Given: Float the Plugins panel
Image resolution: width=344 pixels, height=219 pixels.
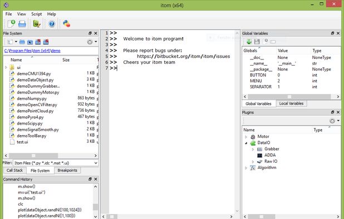Looking at the screenshot, I should 332,112.
